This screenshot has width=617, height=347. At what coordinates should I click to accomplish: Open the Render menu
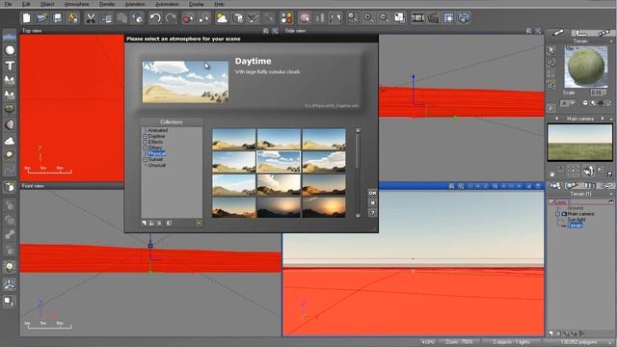click(x=107, y=4)
